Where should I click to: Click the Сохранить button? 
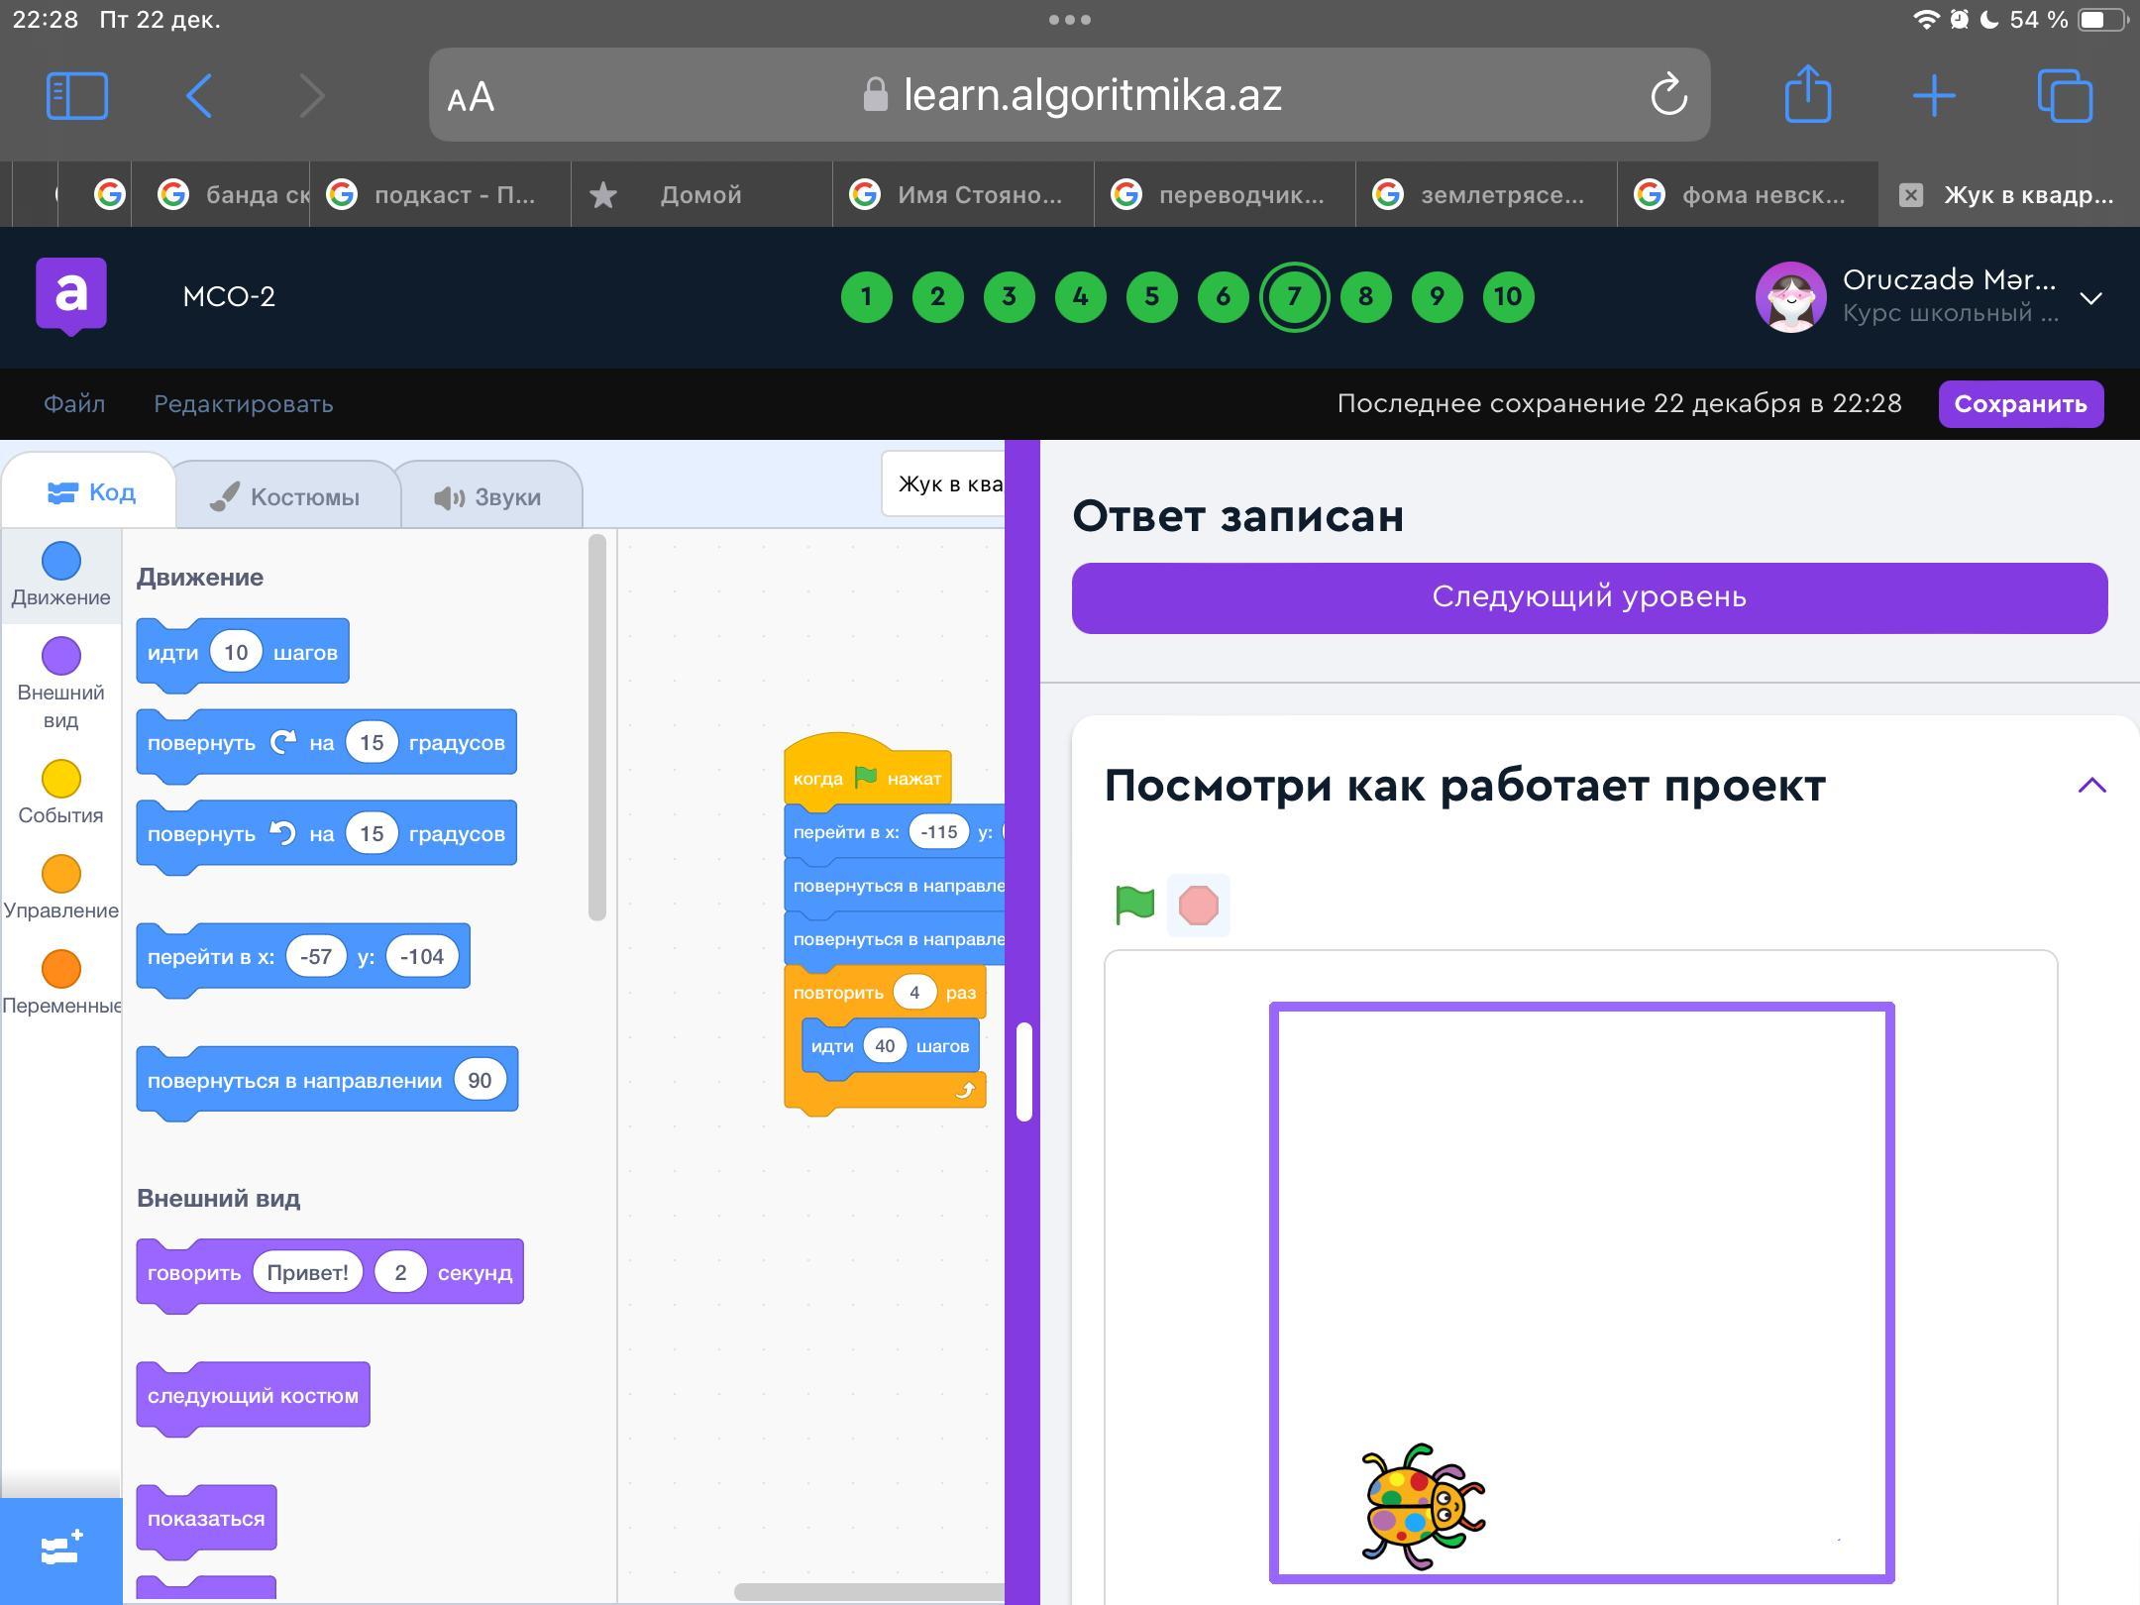pos(2020,404)
